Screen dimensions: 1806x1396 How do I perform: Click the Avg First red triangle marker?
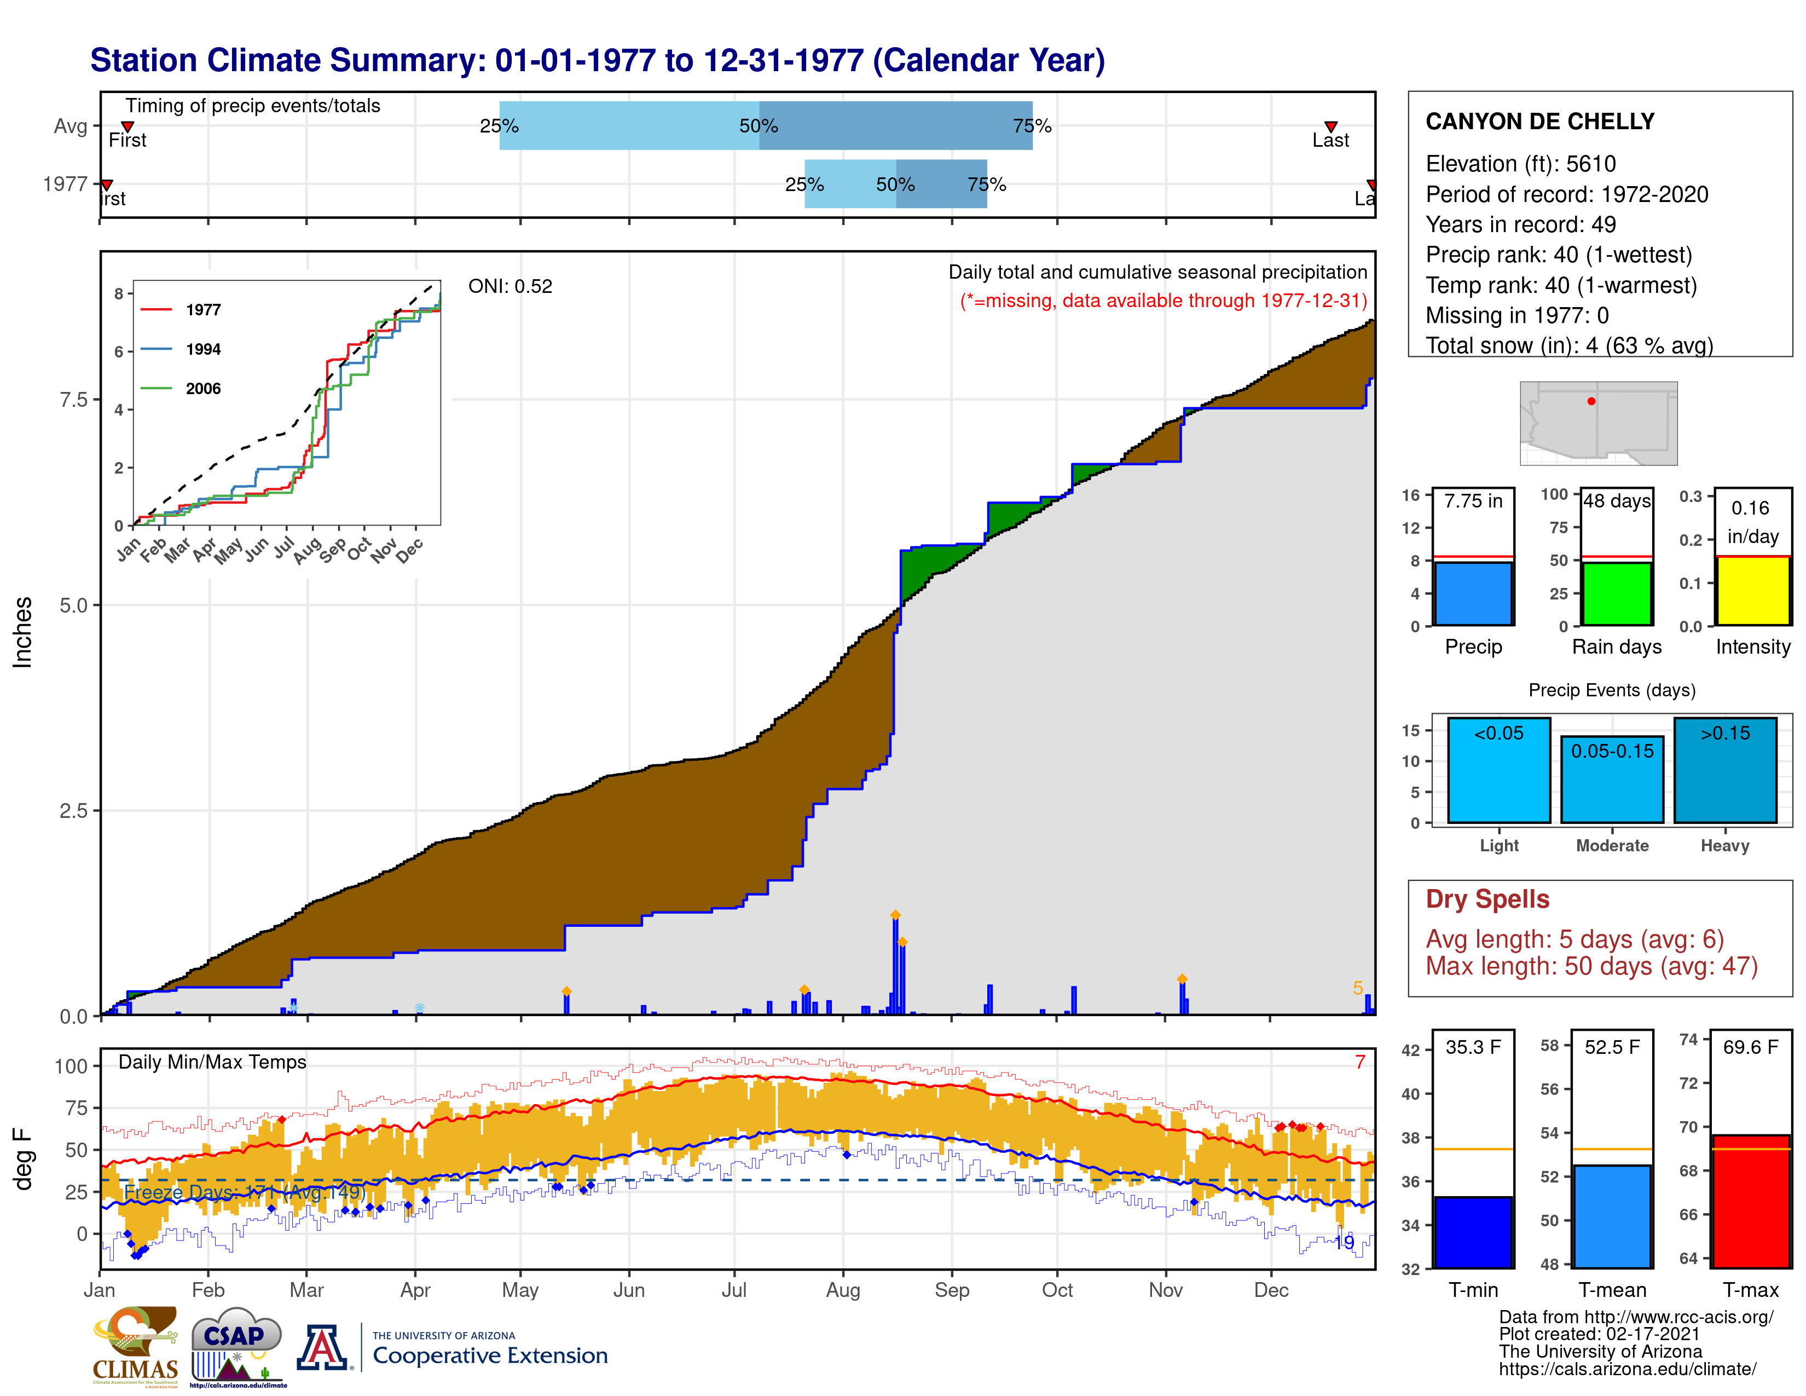tap(128, 126)
